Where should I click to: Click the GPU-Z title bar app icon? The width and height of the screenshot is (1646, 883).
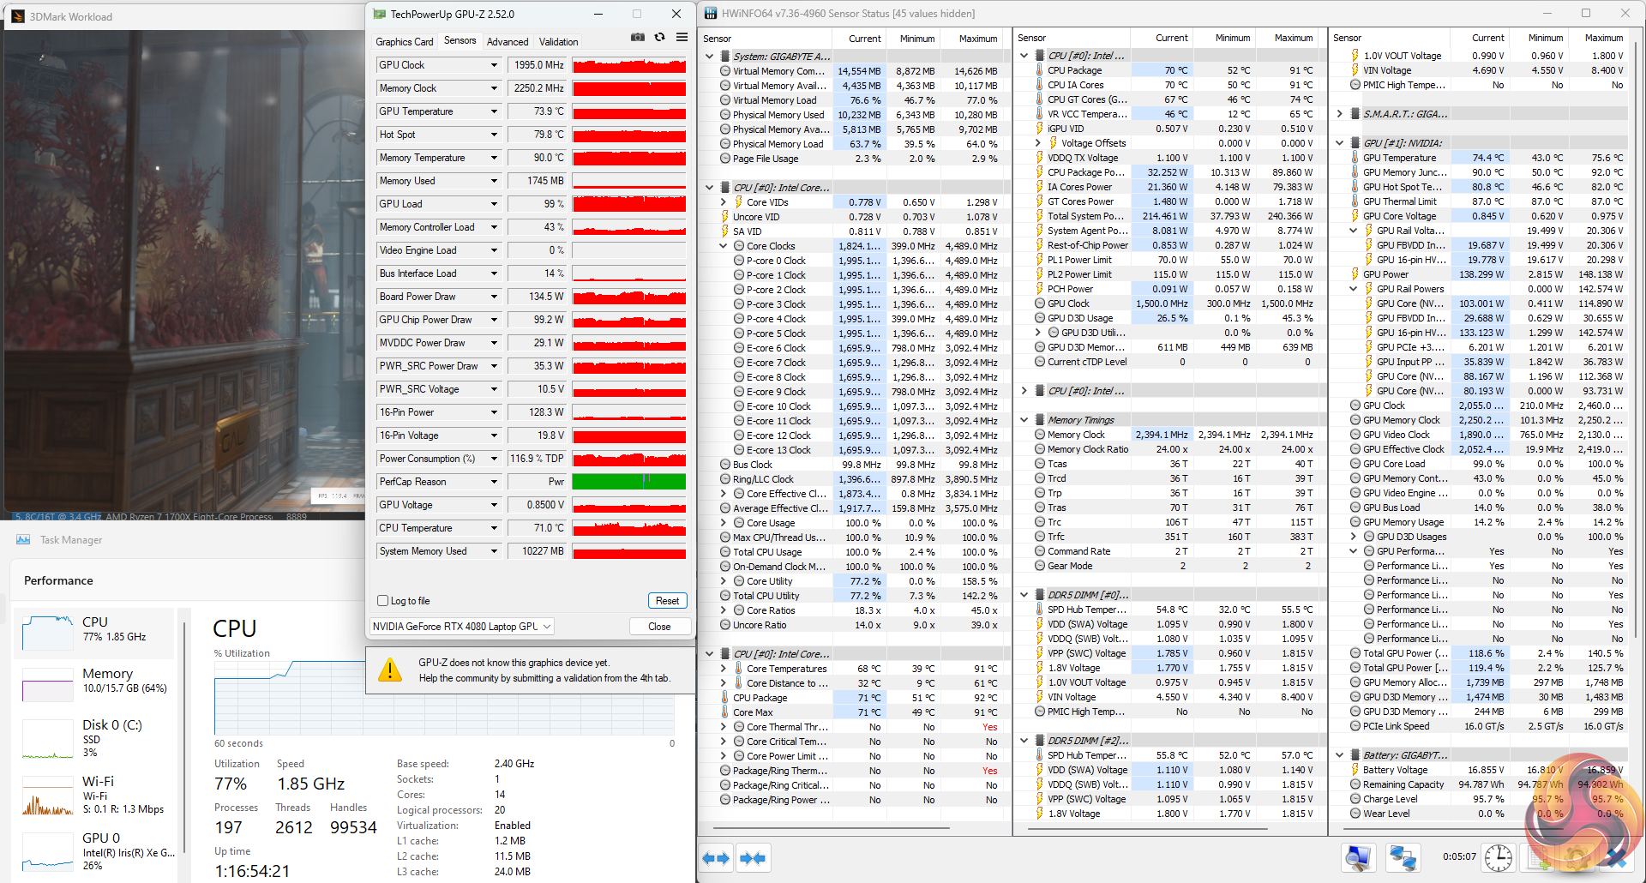click(x=380, y=14)
